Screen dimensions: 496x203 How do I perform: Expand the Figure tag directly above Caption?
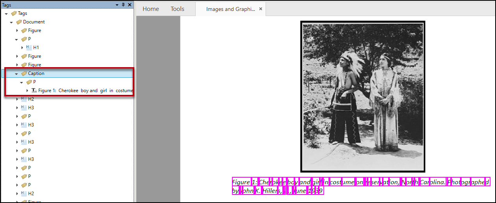(17, 65)
